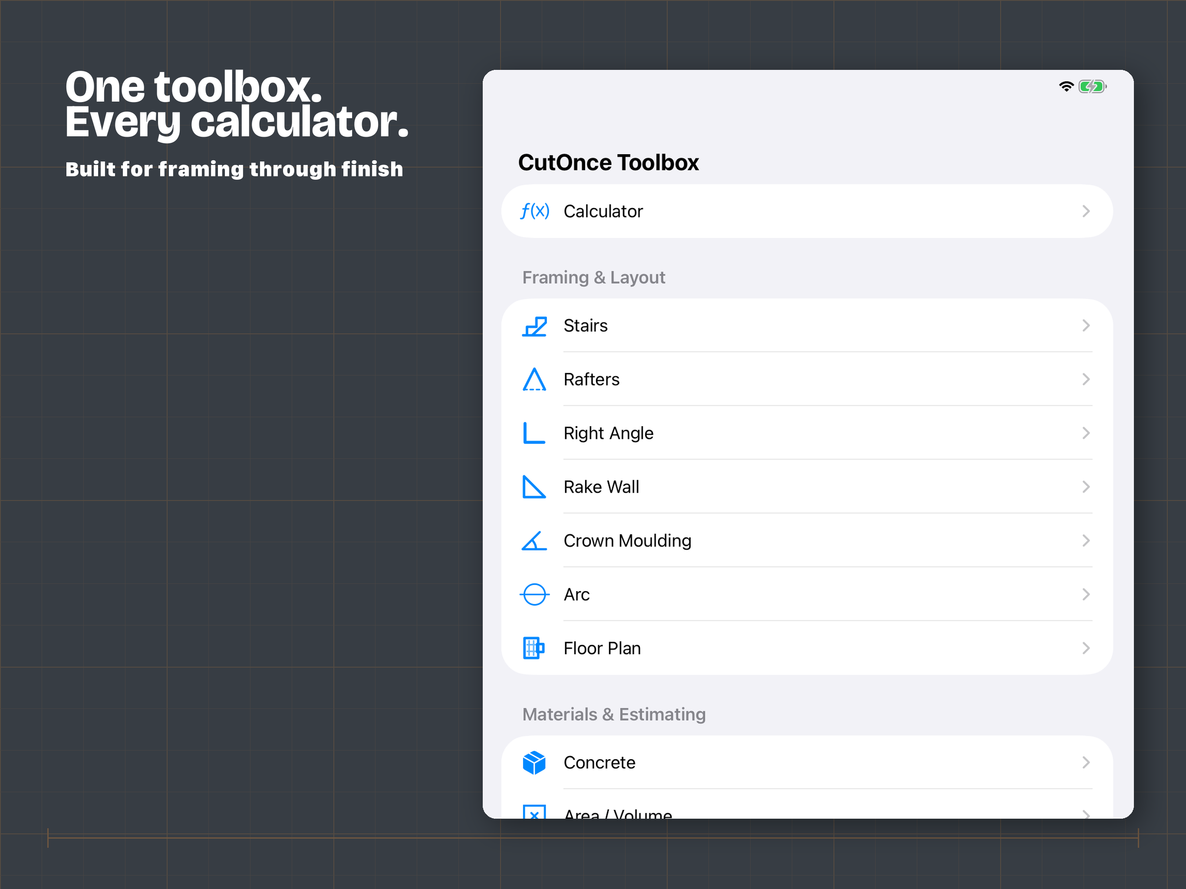Open Concrete via its chevron arrow
1186x889 pixels.
pyautogui.click(x=1086, y=762)
